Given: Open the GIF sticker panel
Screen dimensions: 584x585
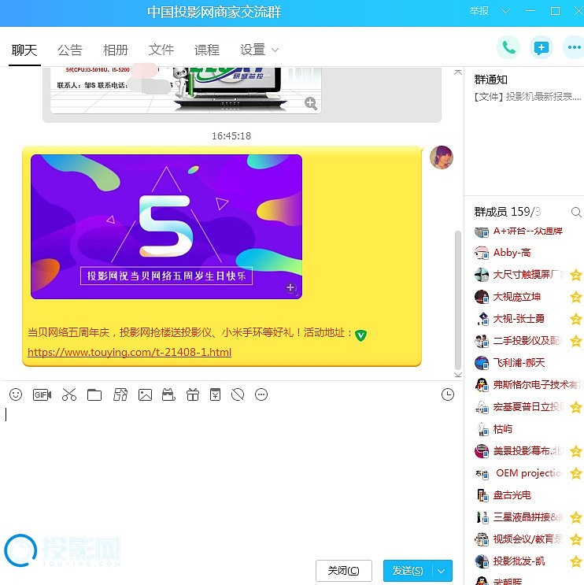Looking at the screenshot, I should pyautogui.click(x=42, y=394).
